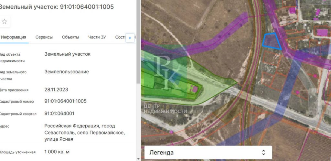The width and height of the screenshot is (331, 161).
Task: Click the small pink building inside green zone
Action: point(195,89)
